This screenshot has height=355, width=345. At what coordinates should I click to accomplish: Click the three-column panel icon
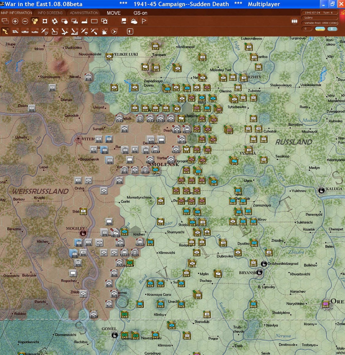click(x=294, y=21)
